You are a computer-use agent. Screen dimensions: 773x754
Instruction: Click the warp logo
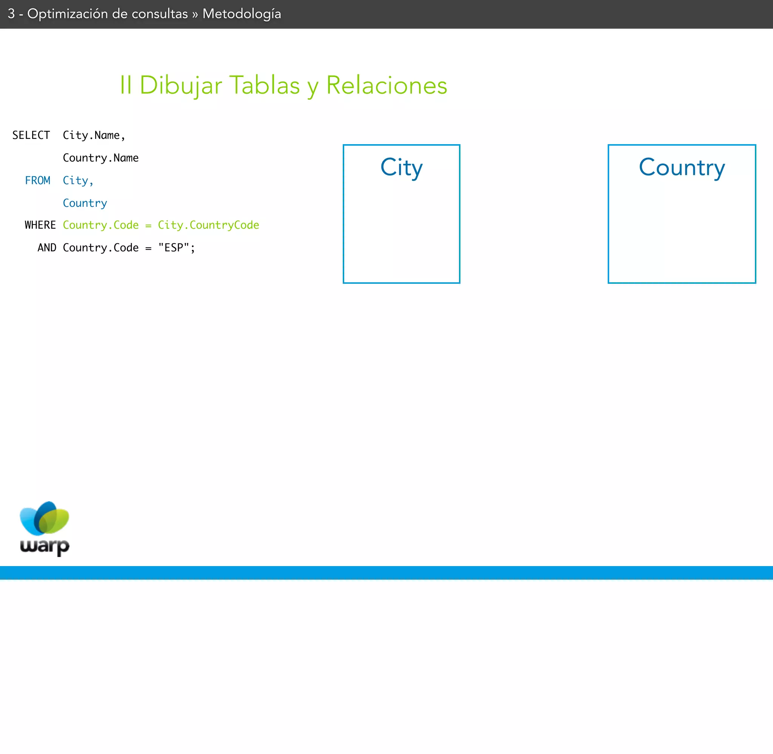(45, 528)
